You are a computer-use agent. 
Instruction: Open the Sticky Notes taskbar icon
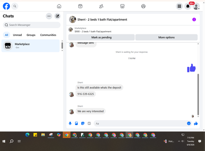click(35, 135)
